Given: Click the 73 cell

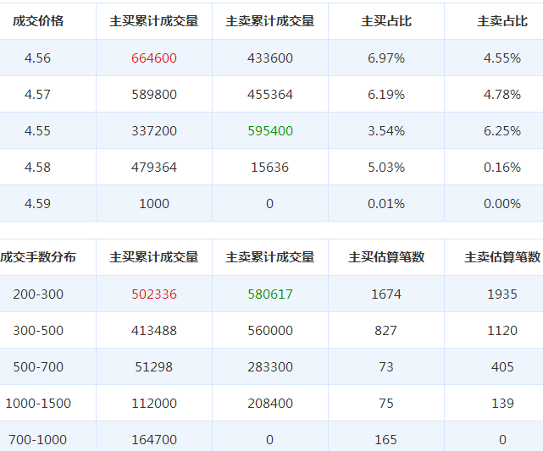Looking at the screenshot, I should click(x=386, y=366).
